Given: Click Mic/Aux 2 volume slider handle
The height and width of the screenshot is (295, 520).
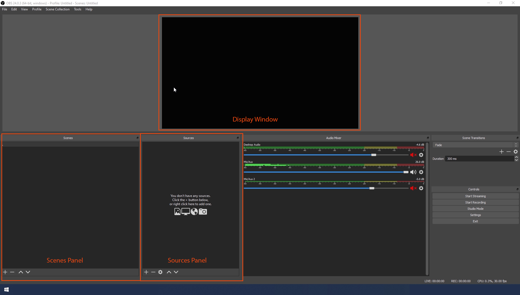Looking at the screenshot, I should tap(372, 188).
